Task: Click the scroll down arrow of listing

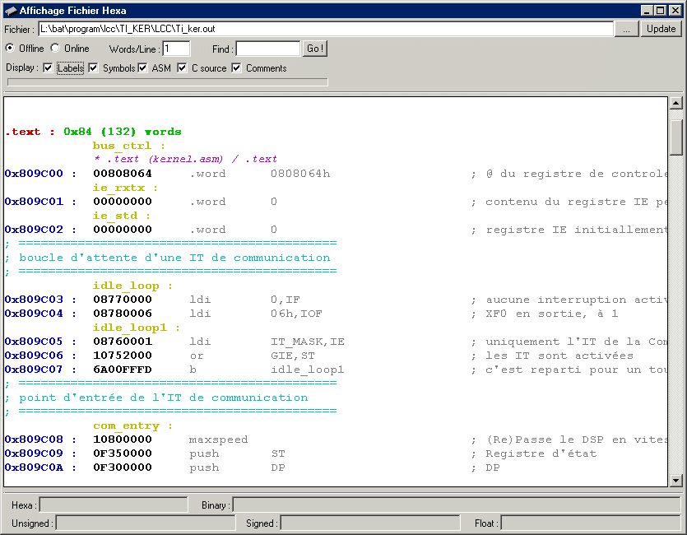Action: click(x=676, y=481)
